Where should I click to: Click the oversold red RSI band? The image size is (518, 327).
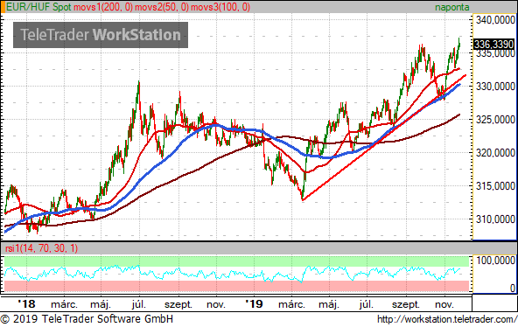pos(236,286)
